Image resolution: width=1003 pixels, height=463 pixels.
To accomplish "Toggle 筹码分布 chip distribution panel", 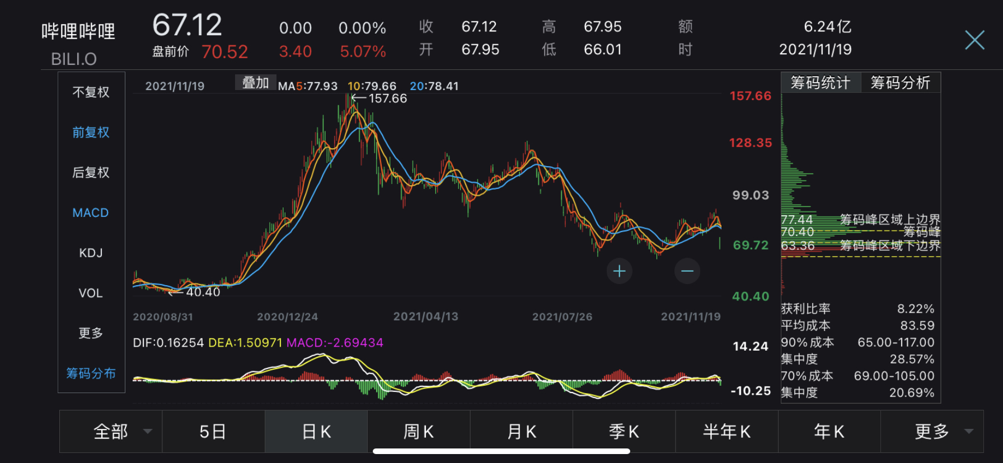I will pyautogui.click(x=91, y=374).
